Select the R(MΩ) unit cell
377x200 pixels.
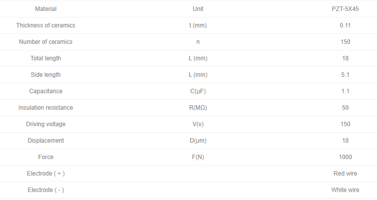point(198,108)
